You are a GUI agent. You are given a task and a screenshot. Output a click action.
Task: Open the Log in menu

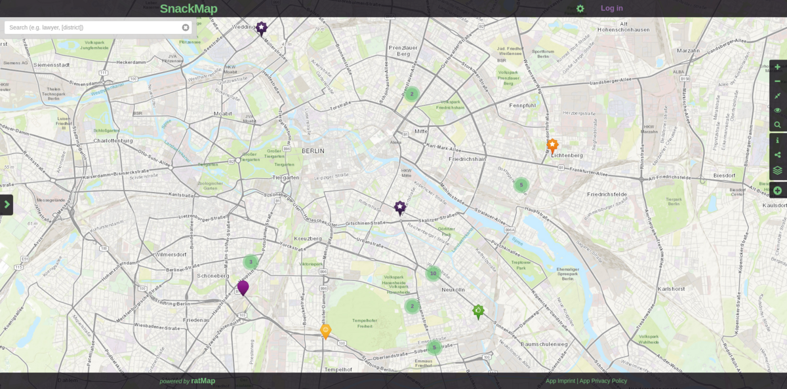(611, 8)
